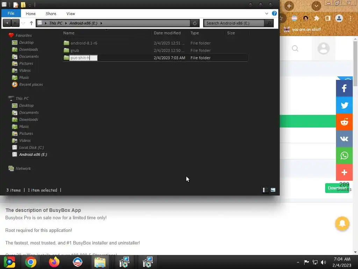
Task: Select Android-x86 (E:) in the sidebar
Action: point(33,154)
